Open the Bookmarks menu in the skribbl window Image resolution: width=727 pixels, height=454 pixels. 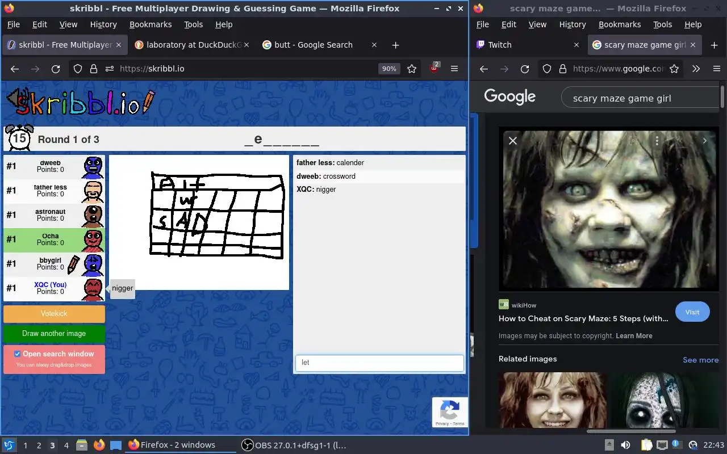(151, 24)
